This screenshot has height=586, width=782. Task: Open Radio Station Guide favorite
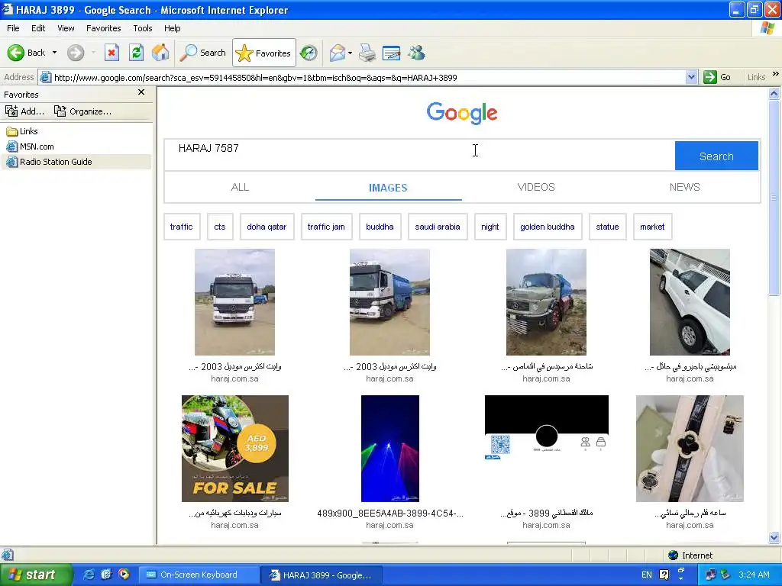click(49, 162)
